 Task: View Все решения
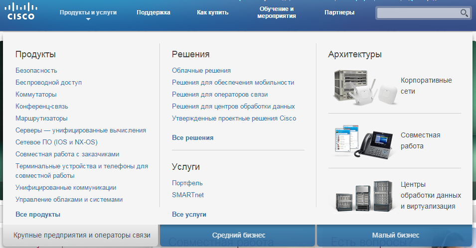(x=192, y=137)
